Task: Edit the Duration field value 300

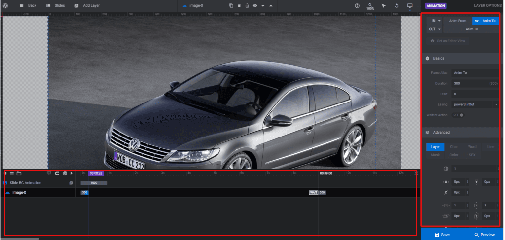Action: pyautogui.click(x=475, y=84)
